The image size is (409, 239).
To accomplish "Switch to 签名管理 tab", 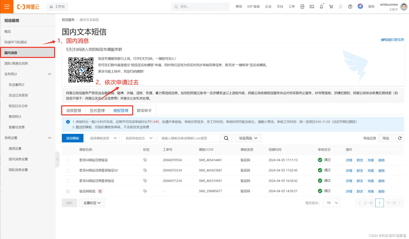I will click(97, 111).
